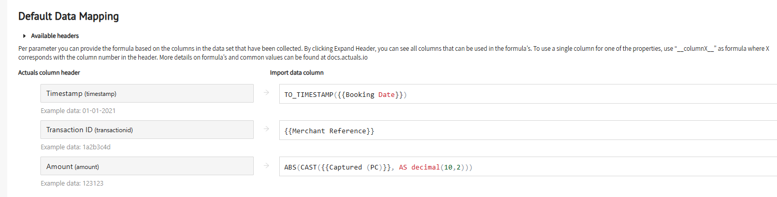Expand the Available headers disclosure triangle
This screenshot has width=777, height=197.
tap(24, 36)
